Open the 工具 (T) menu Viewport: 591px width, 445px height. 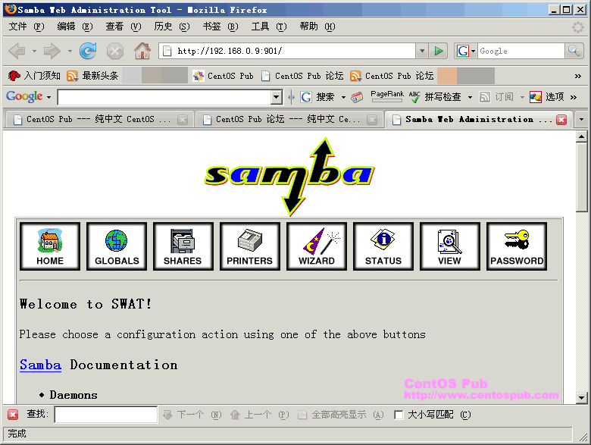269,27
